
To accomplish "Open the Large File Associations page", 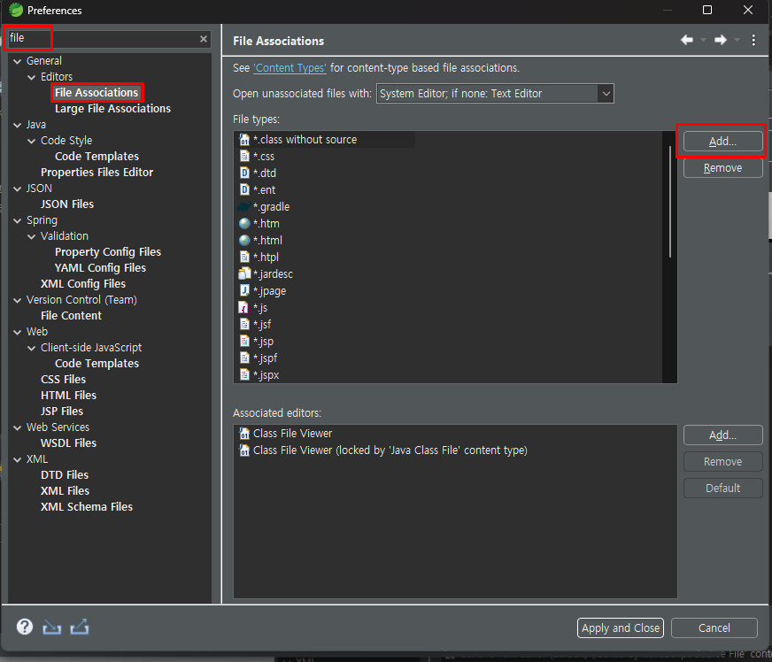I will pyautogui.click(x=112, y=108).
